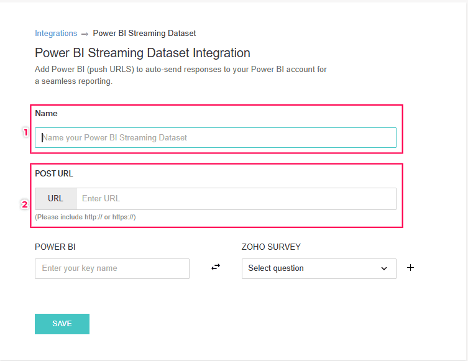Click the step 1 annotation number
The height and width of the screenshot is (361, 468).
pos(25,132)
